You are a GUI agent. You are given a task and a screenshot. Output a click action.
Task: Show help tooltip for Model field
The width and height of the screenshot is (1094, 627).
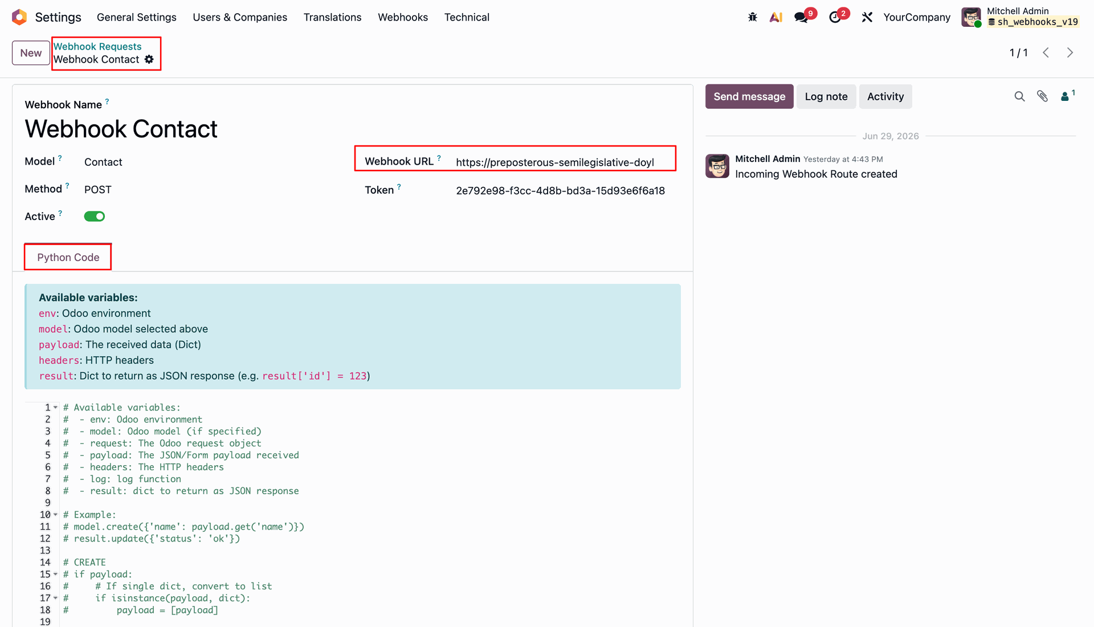pos(60,158)
